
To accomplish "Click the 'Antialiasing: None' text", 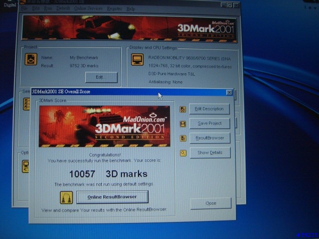I will click(165, 82).
